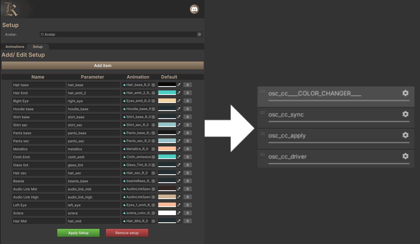Remove the Pants base row with X
This screenshot has height=244, width=420.
(188, 133)
